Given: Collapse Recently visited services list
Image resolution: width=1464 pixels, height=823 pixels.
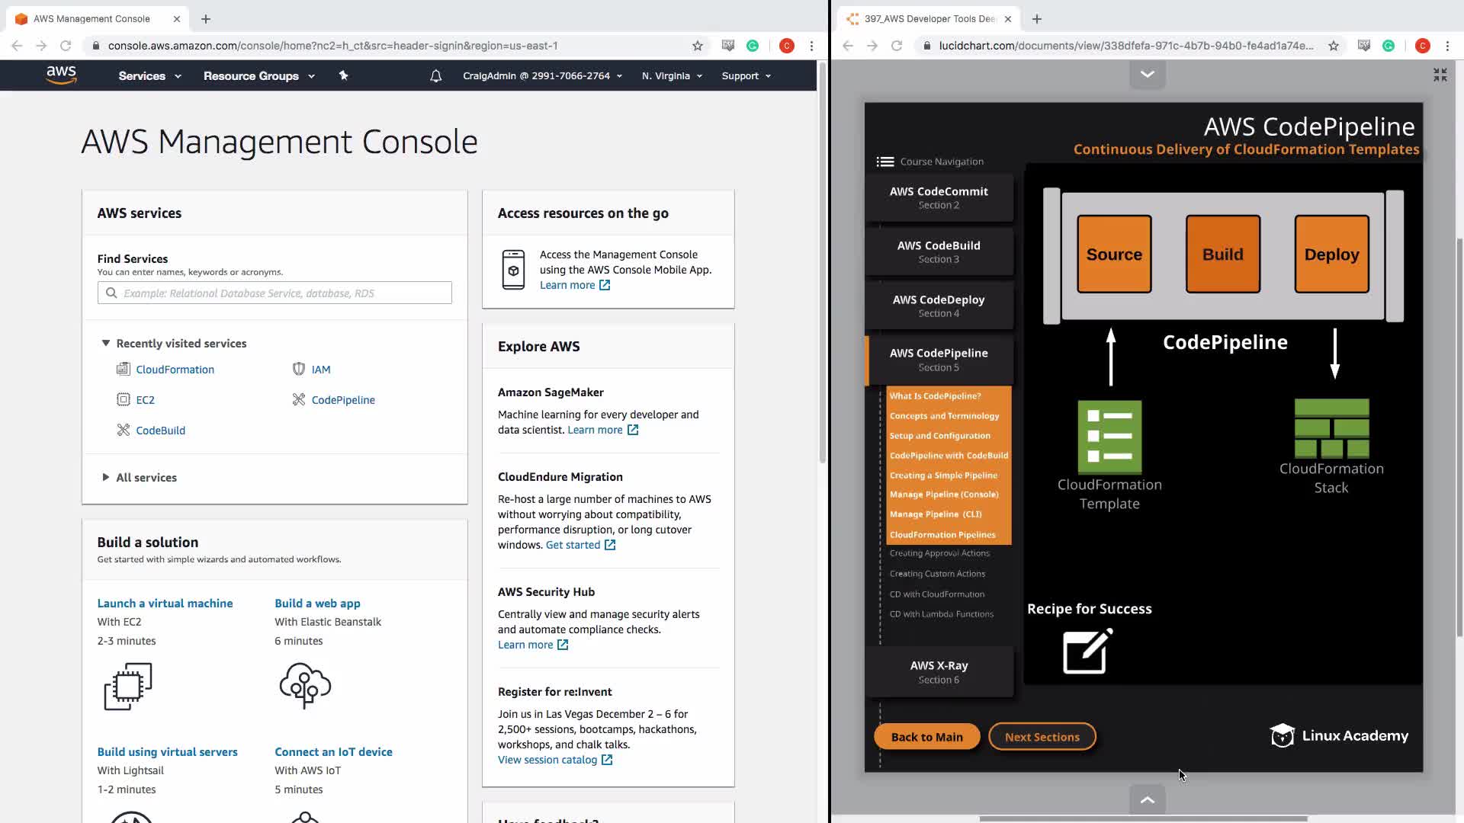Looking at the screenshot, I should coord(106,344).
